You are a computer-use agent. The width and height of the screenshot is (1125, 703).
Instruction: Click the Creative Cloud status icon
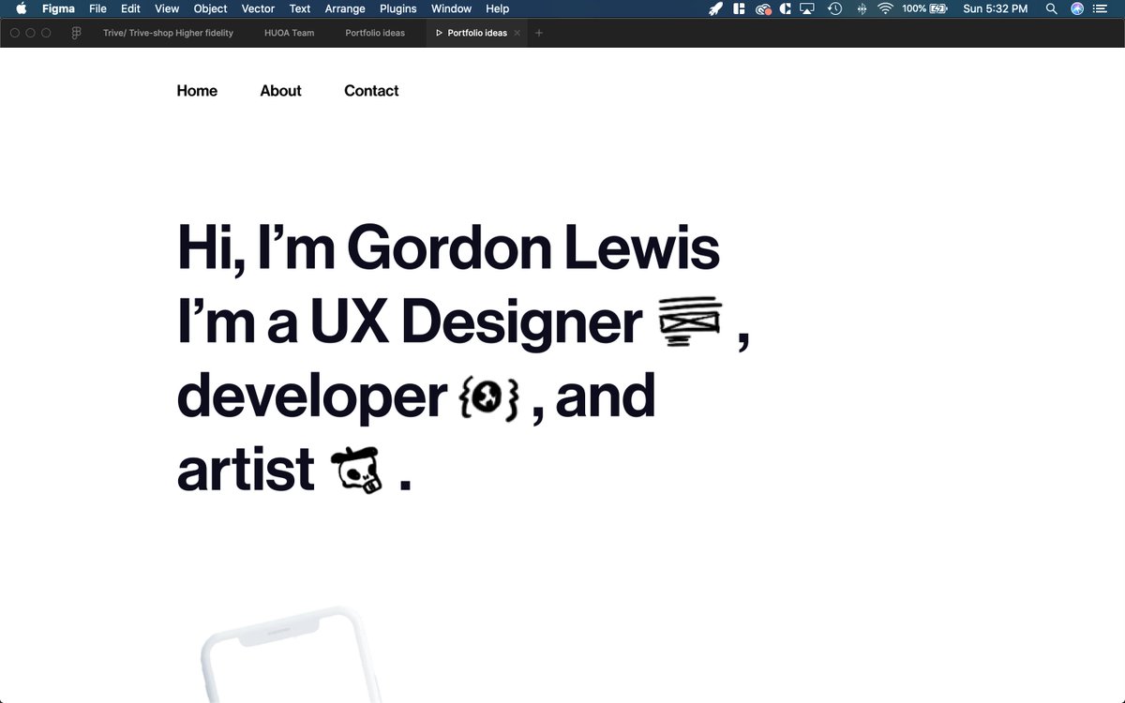click(x=763, y=8)
